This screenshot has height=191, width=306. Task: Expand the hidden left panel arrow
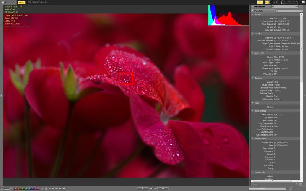1,95
